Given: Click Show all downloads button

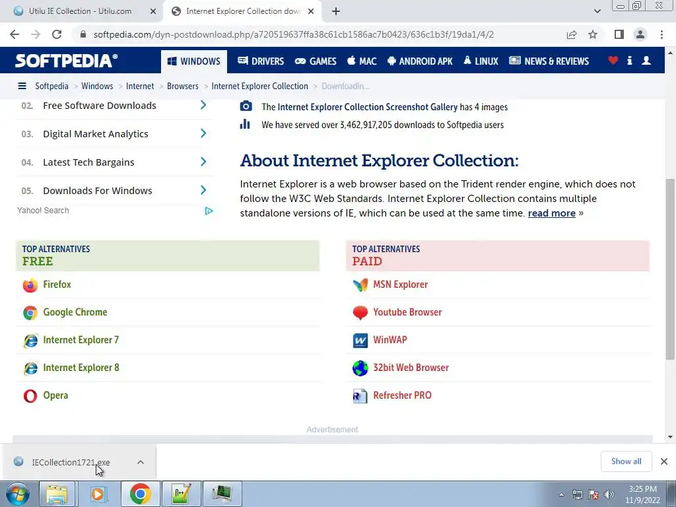Looking at the screenshot, I should 626,461.
